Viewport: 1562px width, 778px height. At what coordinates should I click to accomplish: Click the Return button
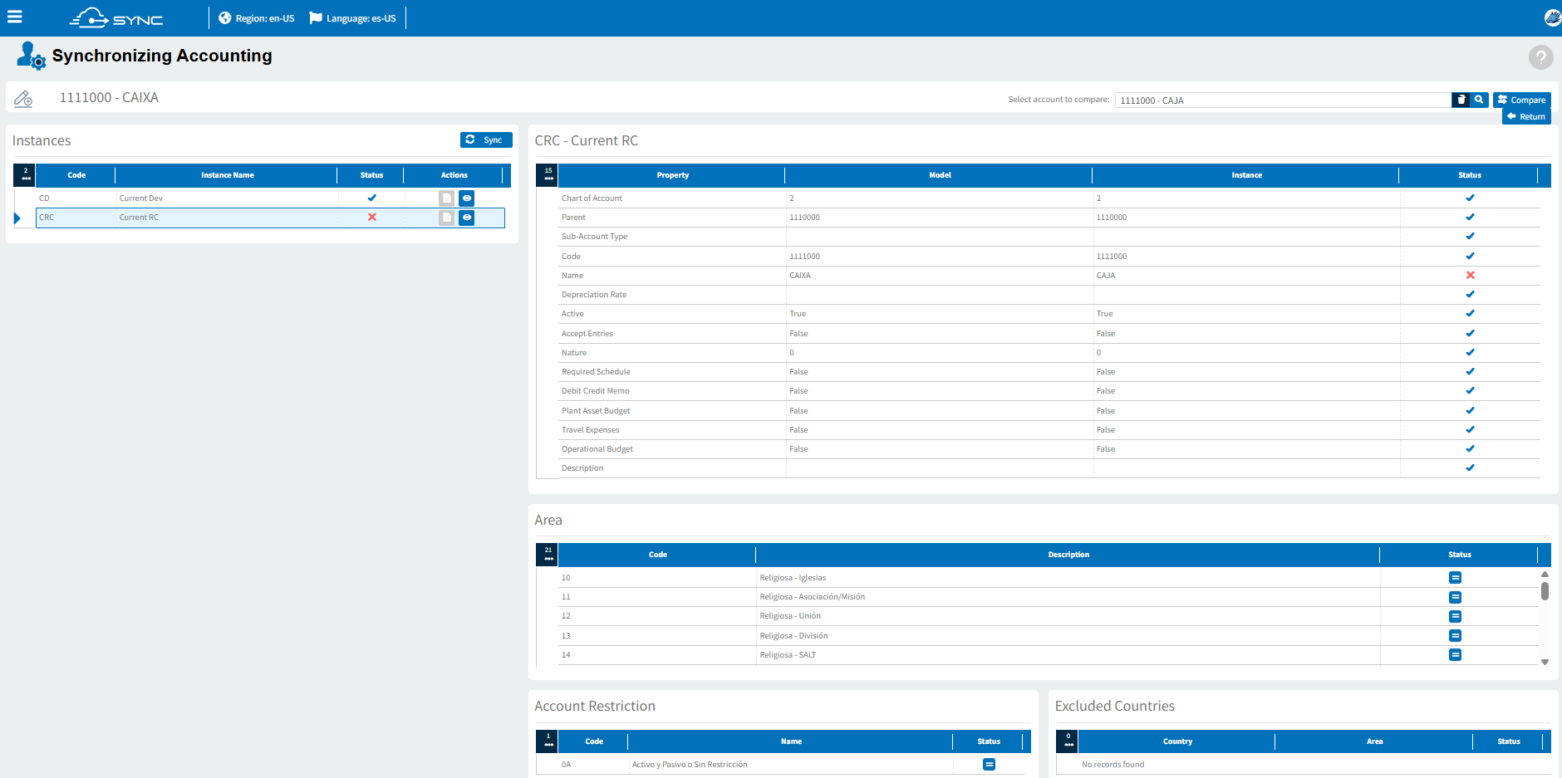[x=1526, y=117]
